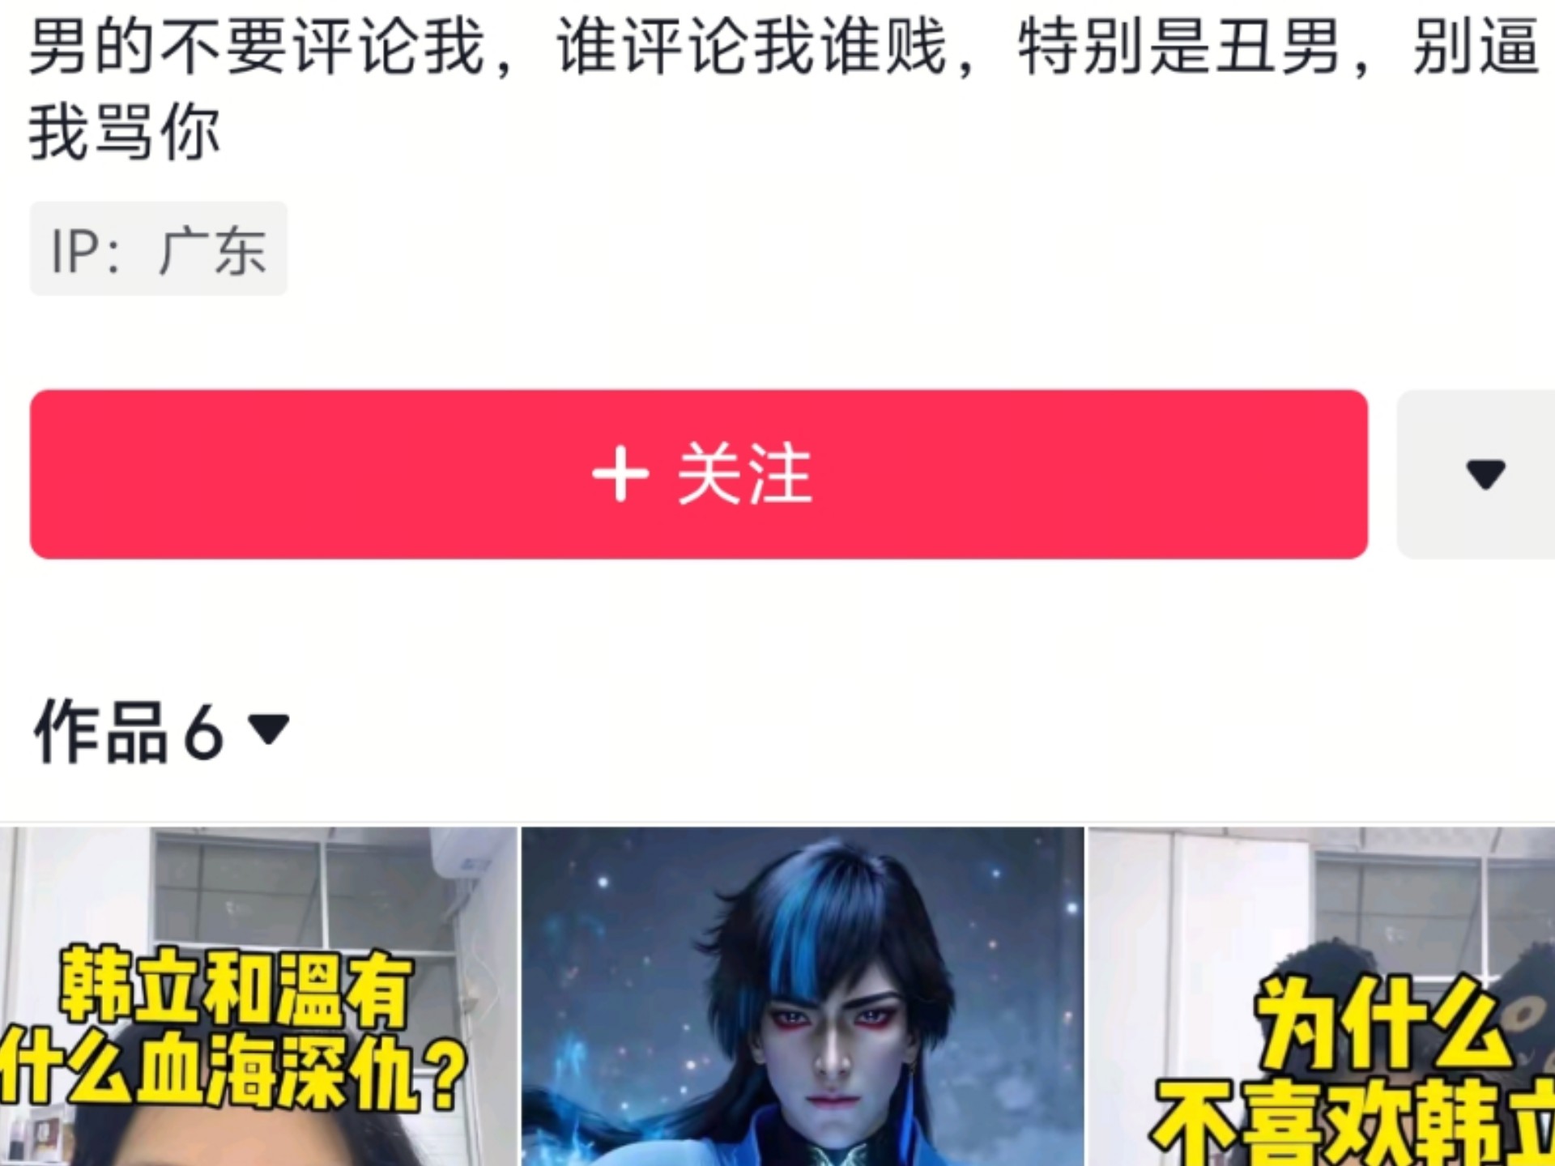1555x1166 pixels.
Task: Click the IP: 广东 location tag
Action: click(x=159, y=249)
